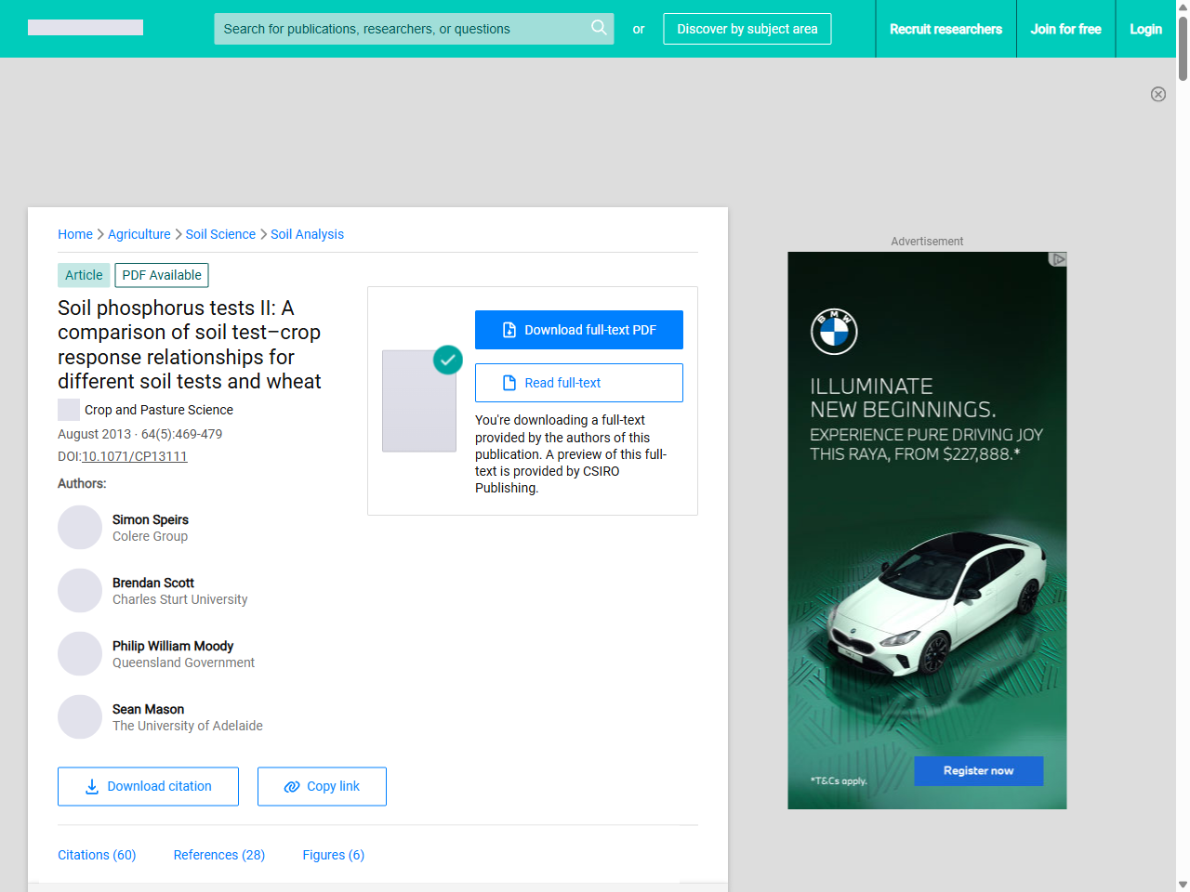Click Brendan Scott profile avatar

(x=80, y=591)
